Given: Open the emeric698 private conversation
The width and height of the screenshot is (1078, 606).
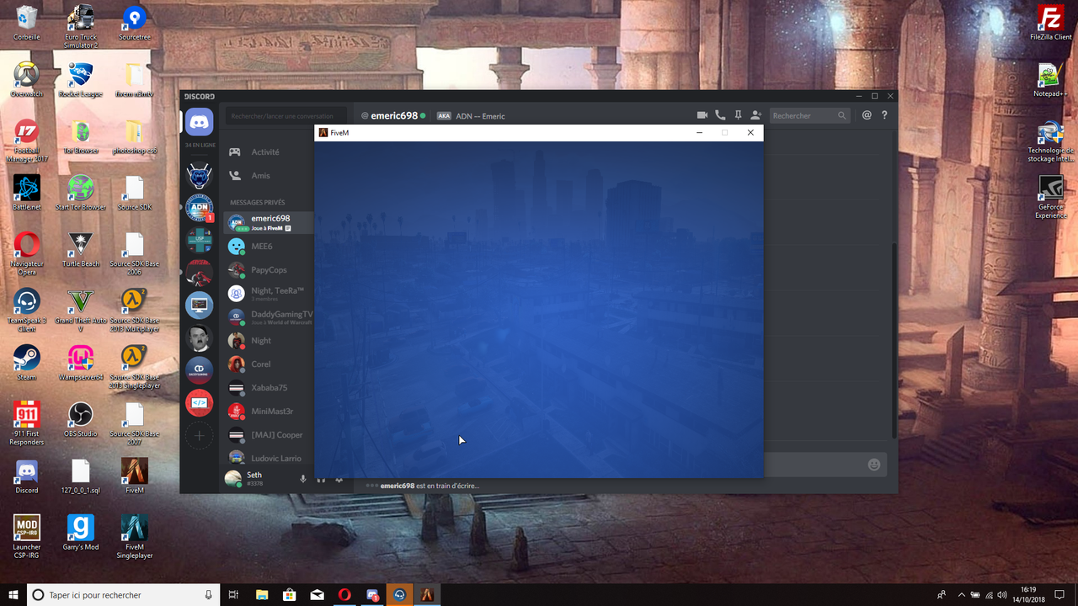Looking at the screenshot, I should pos(269,222).
